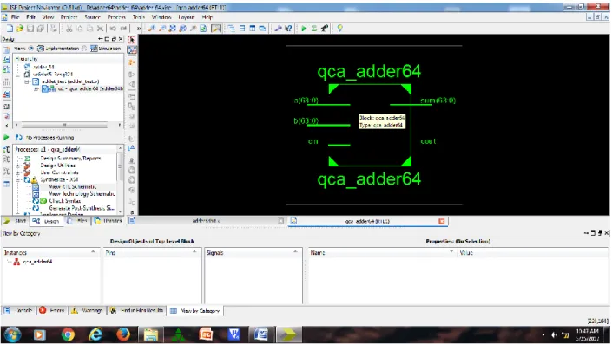612x344 pixels.
Task: Select Design Summary/Reports item
Action: click(x=70, y=159)
